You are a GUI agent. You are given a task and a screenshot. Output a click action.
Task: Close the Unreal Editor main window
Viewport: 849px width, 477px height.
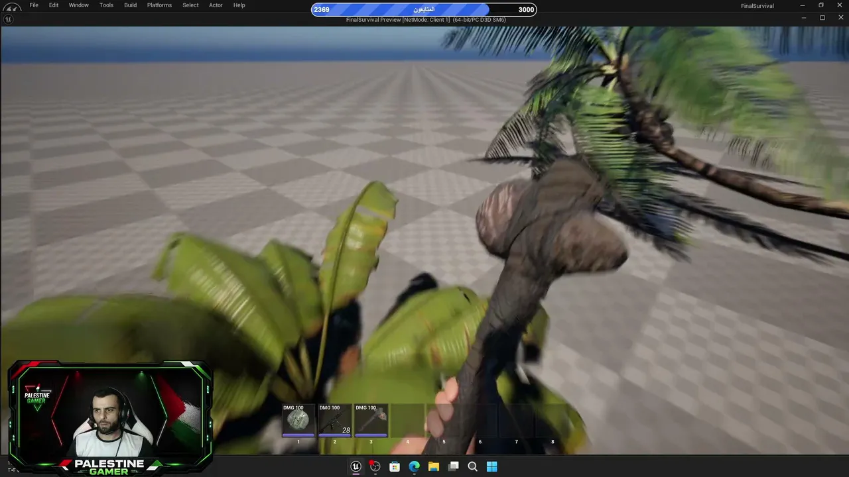click(840, 5)
